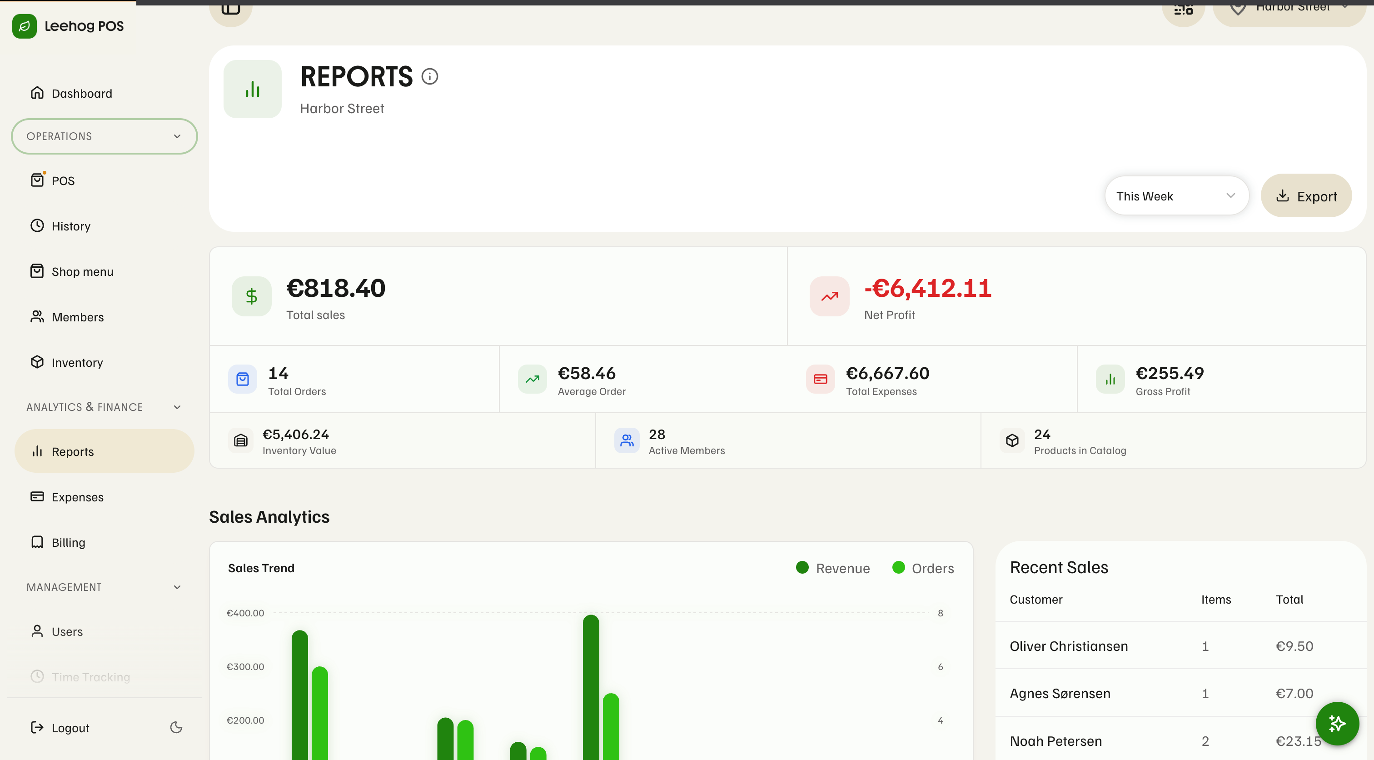
Task: Click the Reports info icon
Action: pyautogui.click(x=430, y=77)
